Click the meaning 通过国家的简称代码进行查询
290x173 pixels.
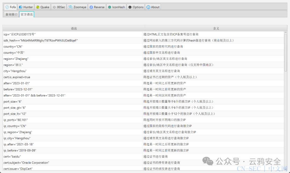coord(163,47)
